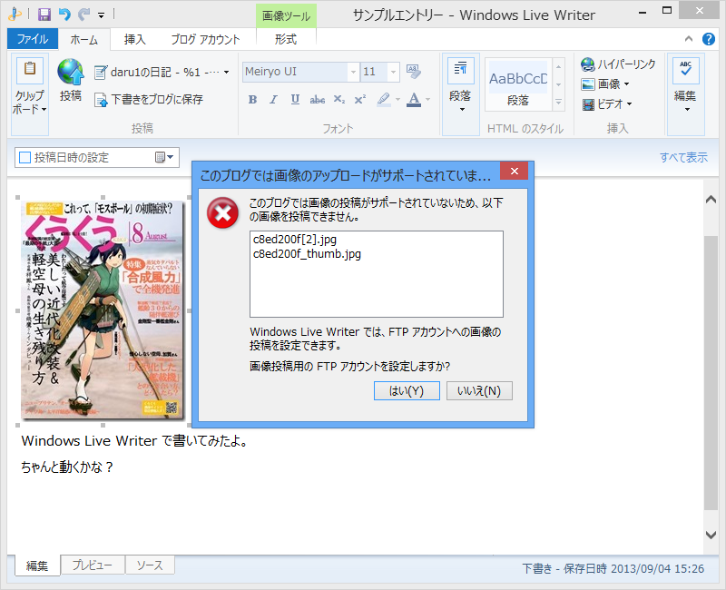The image size is (726, 590).
Task: Click the すべて表示 link
Action: (x=684, y=157)
